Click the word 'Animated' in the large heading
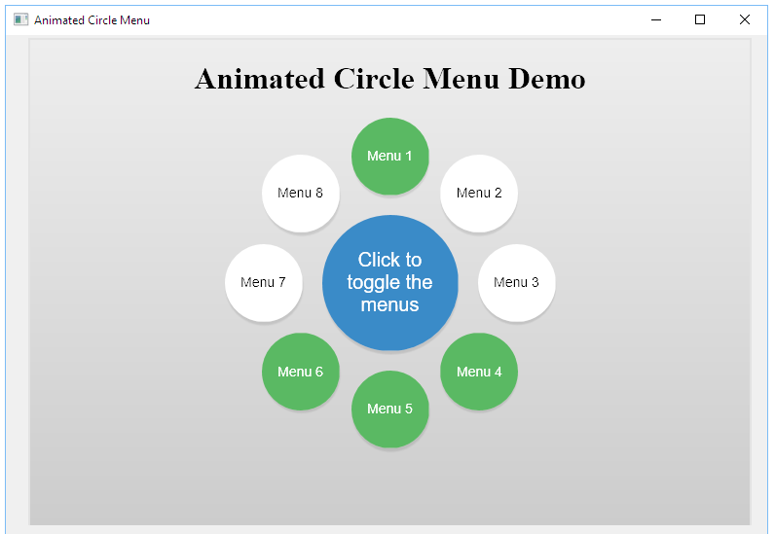The height and width of the screenshot is (534, 775). pyautogui.click(x=260, y=79)
